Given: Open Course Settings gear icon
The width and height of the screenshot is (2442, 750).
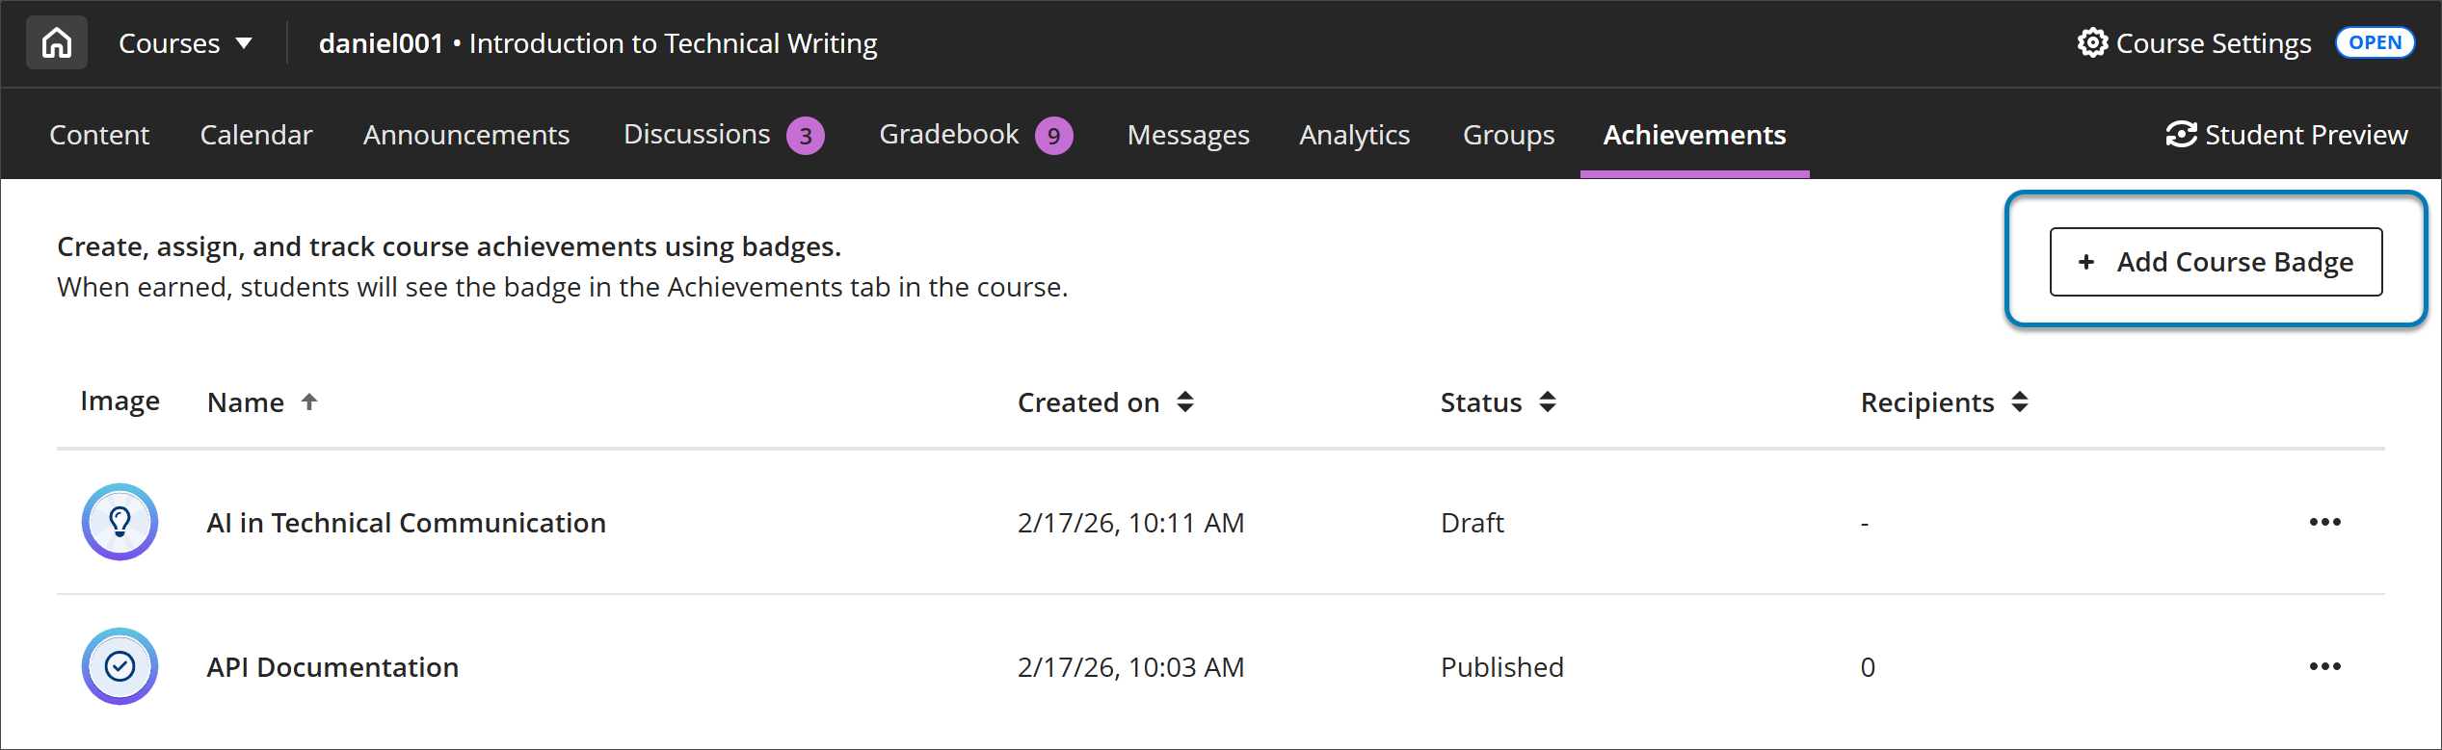Looking at the screenshot, I should point(2092,43).
